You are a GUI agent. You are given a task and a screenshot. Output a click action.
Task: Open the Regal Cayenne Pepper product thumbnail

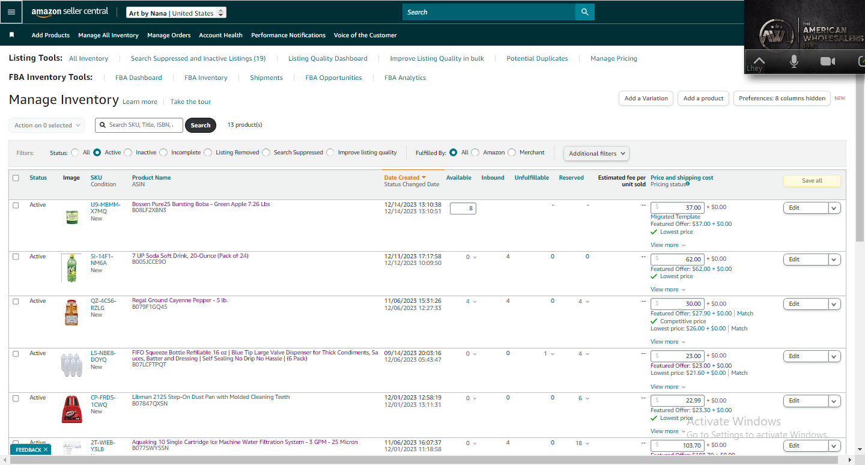pyautogui.click(x=71, y=312)
